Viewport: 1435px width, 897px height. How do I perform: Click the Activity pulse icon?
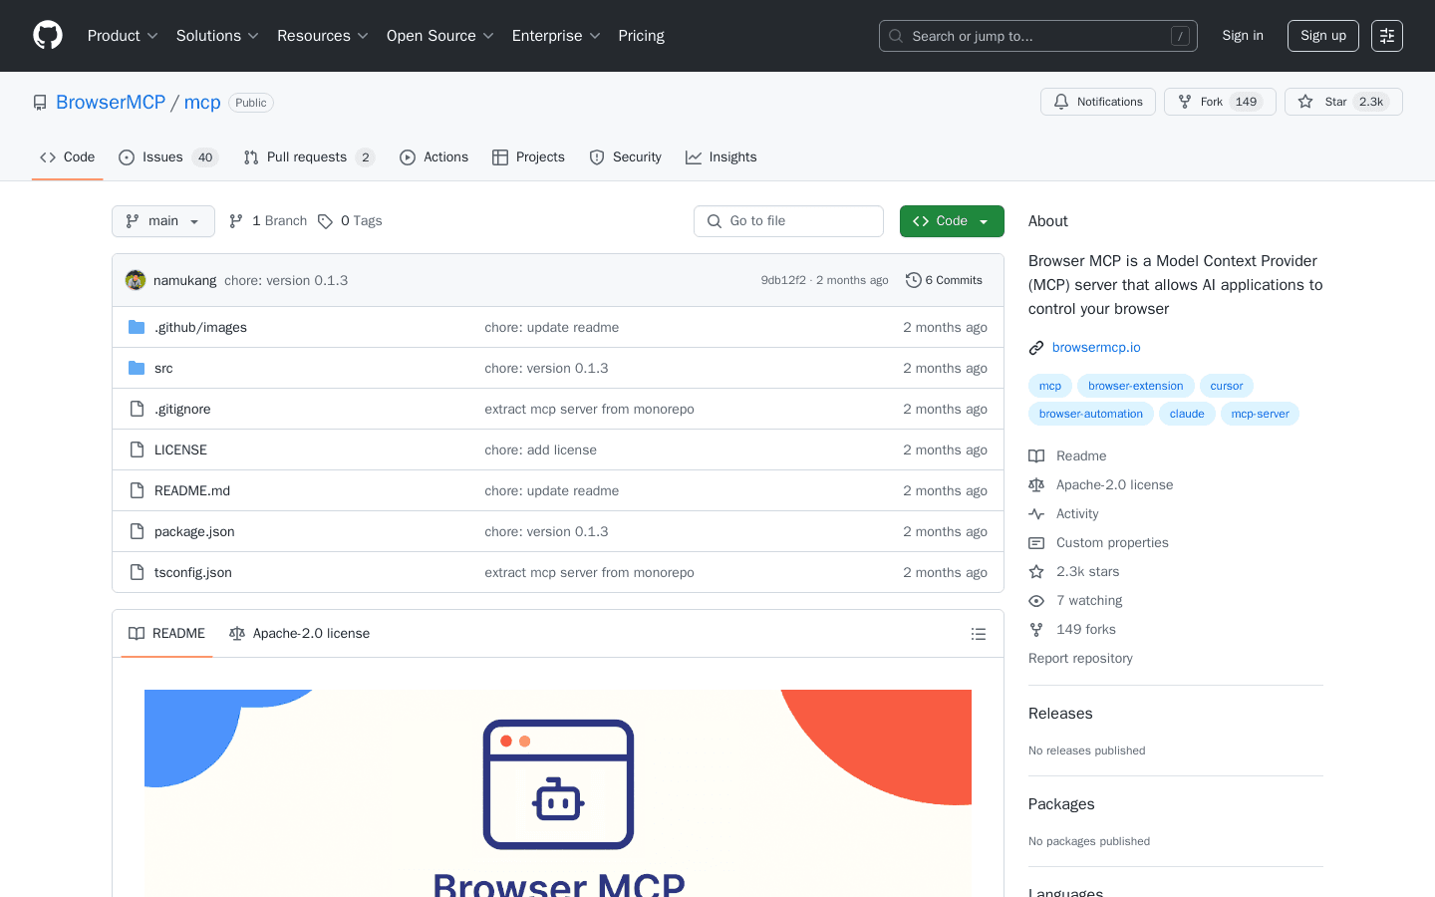[x=1035, y=513]
